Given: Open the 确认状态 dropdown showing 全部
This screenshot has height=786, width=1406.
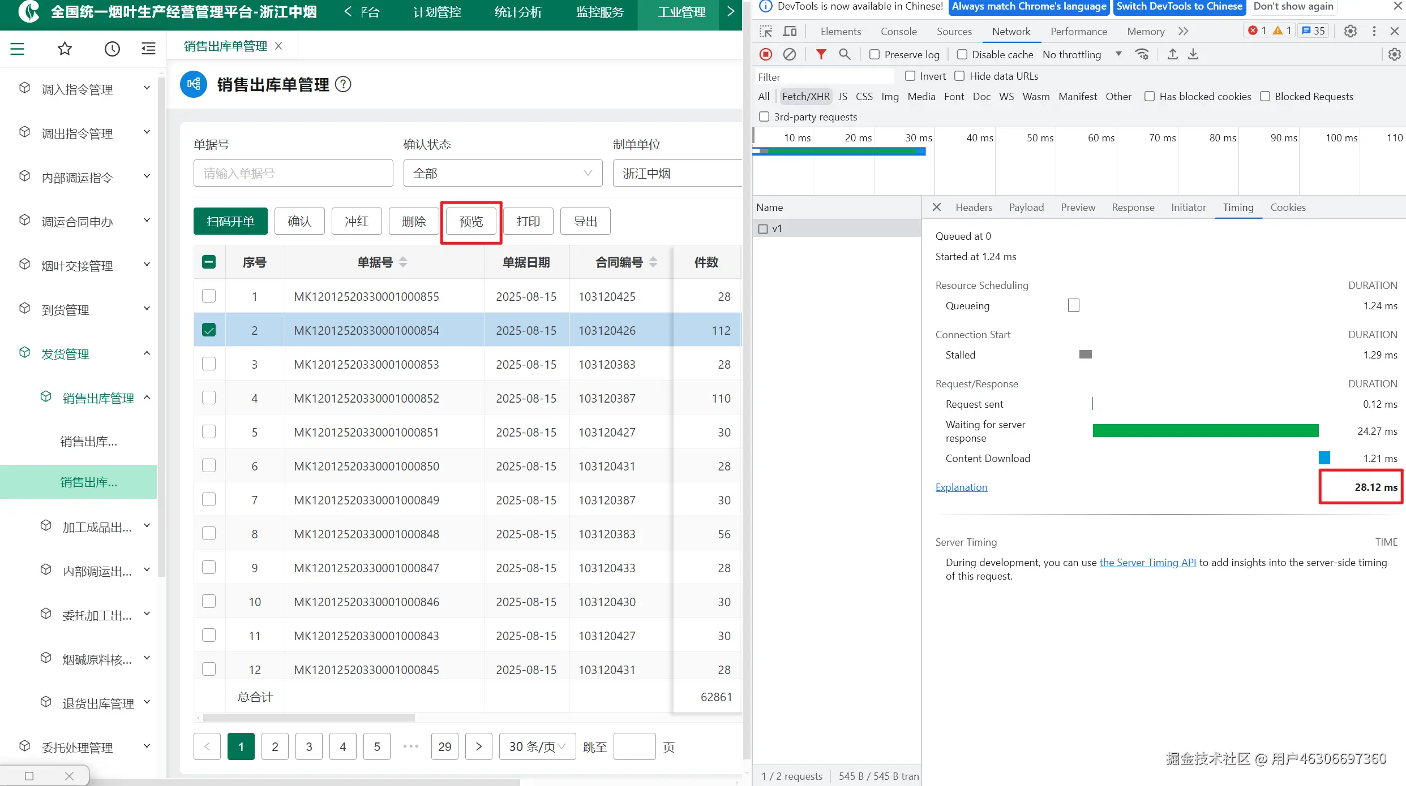Looking at the screenshot, I should coord(503,173).
